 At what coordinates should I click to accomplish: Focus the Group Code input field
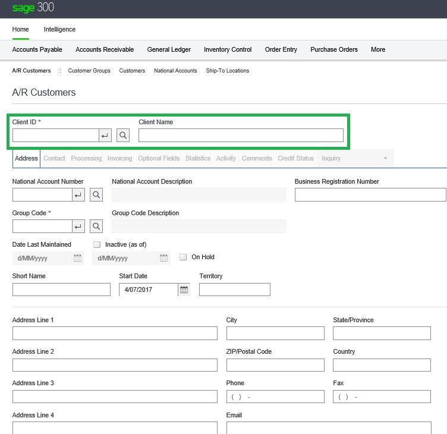[x=42, y=227]
